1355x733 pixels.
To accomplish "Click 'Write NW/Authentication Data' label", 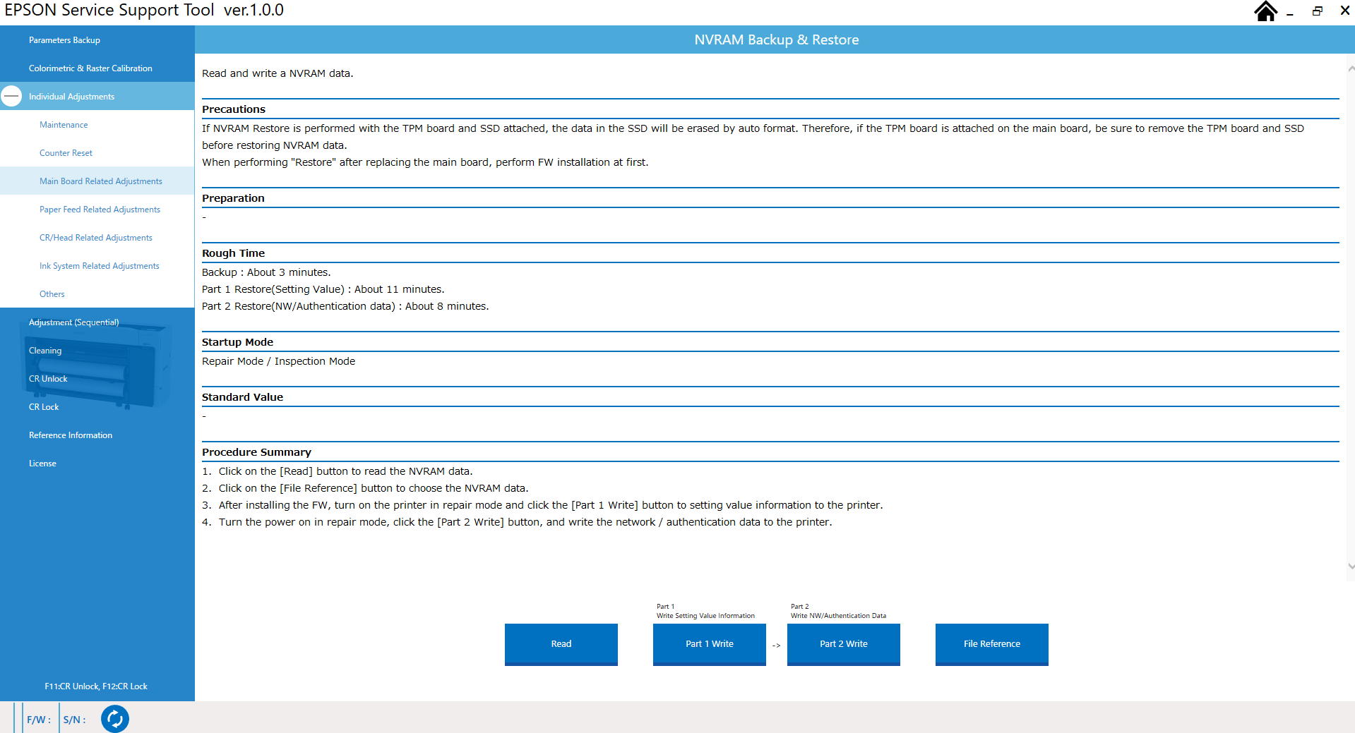I will pos(838,616).
